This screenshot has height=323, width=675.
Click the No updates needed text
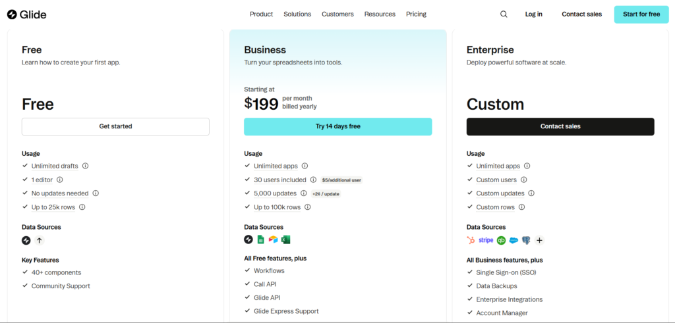tap(60, 193)
